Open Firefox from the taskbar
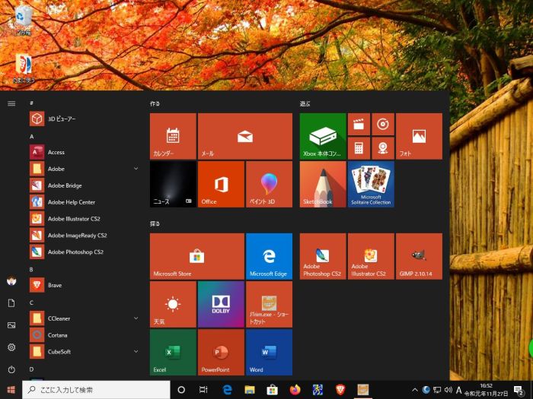The image size is (533, 399). click(295, 390)
